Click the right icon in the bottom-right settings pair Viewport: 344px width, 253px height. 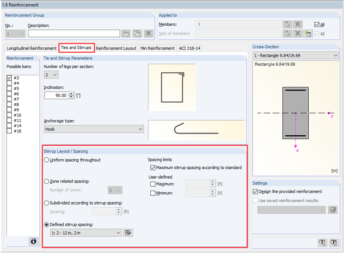pyautogui.click(x=334, y=243)
